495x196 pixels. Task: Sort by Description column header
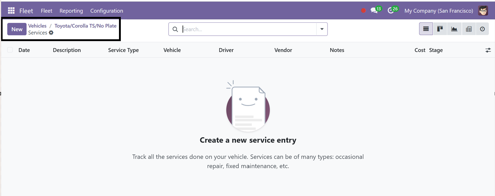pyautogui.click(x=67, y=50)
